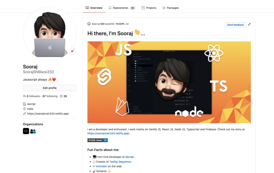
Task: Click the Fun Facts about me heading
Action: click(103, 150)
